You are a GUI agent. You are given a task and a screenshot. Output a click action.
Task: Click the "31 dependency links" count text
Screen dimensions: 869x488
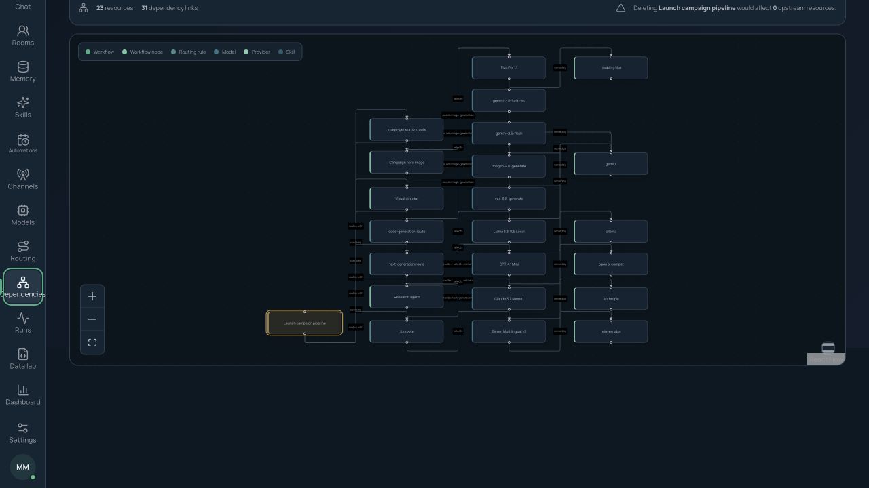170,8
